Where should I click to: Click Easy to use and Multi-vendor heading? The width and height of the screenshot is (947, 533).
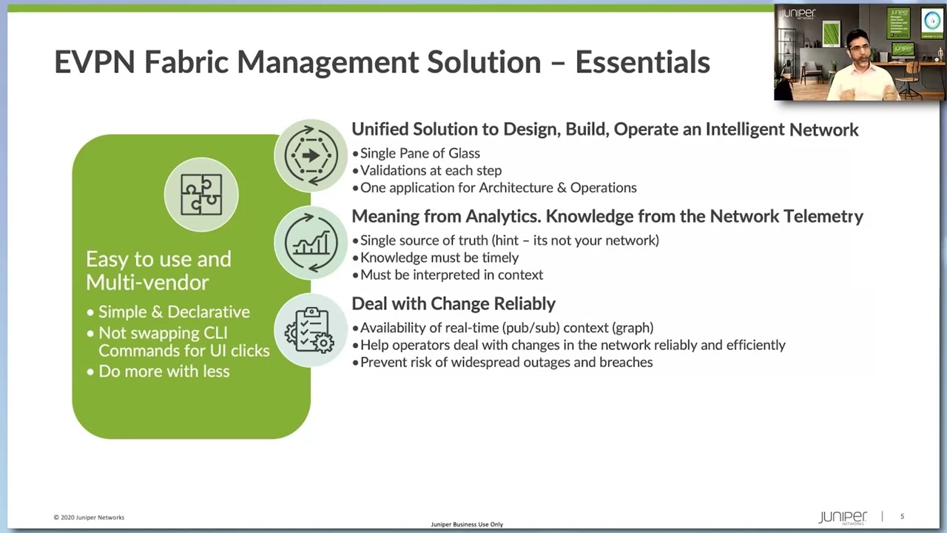click(x=158, y=270)
